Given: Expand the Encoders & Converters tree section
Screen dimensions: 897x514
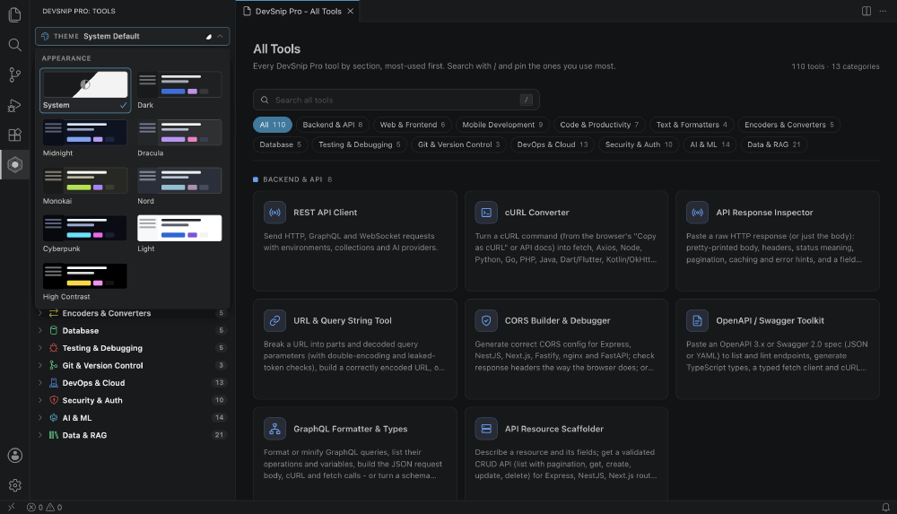Looking at the screenshot, I should click(133, 313).
